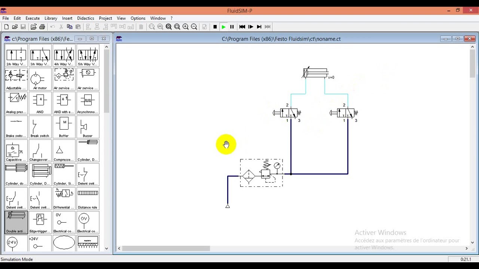
Task: Click the circuit window scroll right arrow
Action: [467, 248]
